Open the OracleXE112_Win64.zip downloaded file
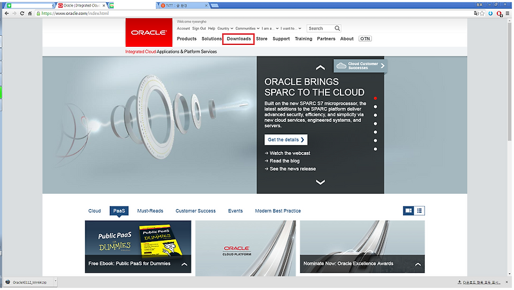The height and width of the screenshot is (290, 514). point(30,282)
